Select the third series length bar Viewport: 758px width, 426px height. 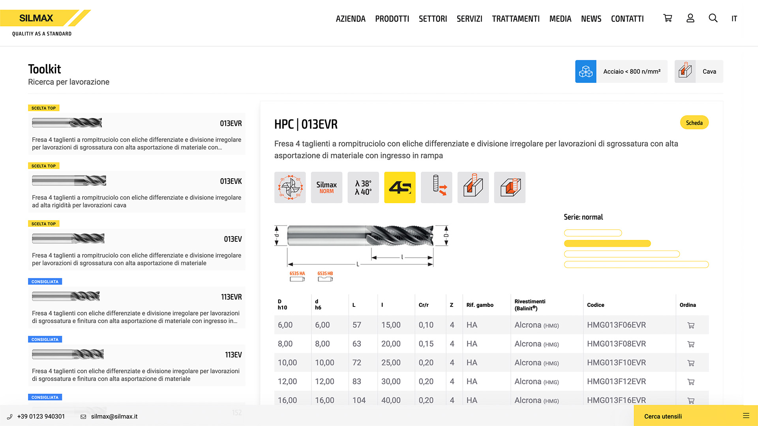pos(622,254)
